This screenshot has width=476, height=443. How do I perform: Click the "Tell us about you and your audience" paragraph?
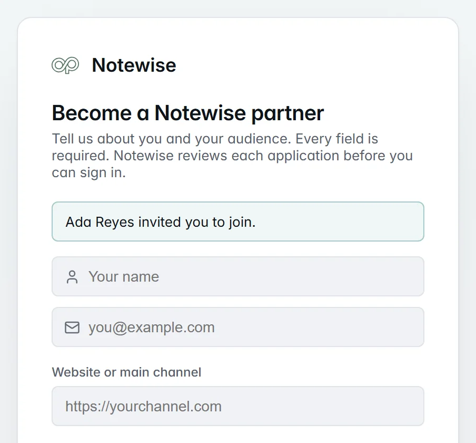232,156
